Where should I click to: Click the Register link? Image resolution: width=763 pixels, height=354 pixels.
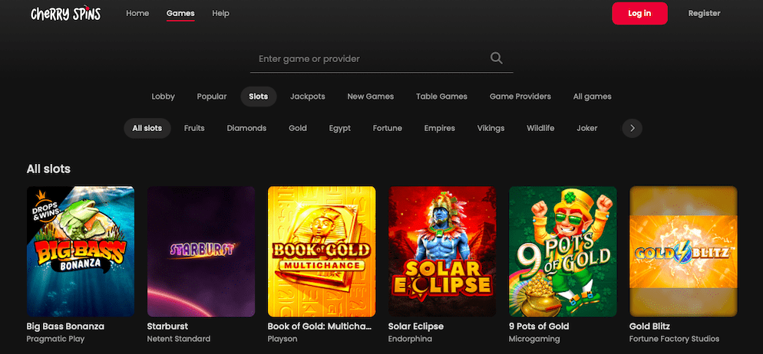tap(704, 13)
